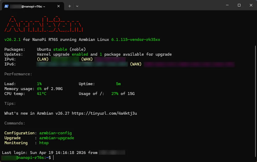Click the armbian-config command text

coord(55,133)
